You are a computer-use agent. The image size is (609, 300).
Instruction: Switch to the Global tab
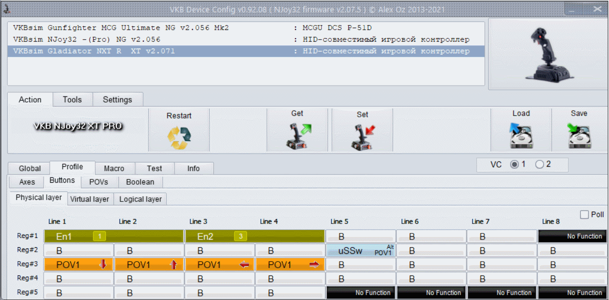tap(30, 168)
